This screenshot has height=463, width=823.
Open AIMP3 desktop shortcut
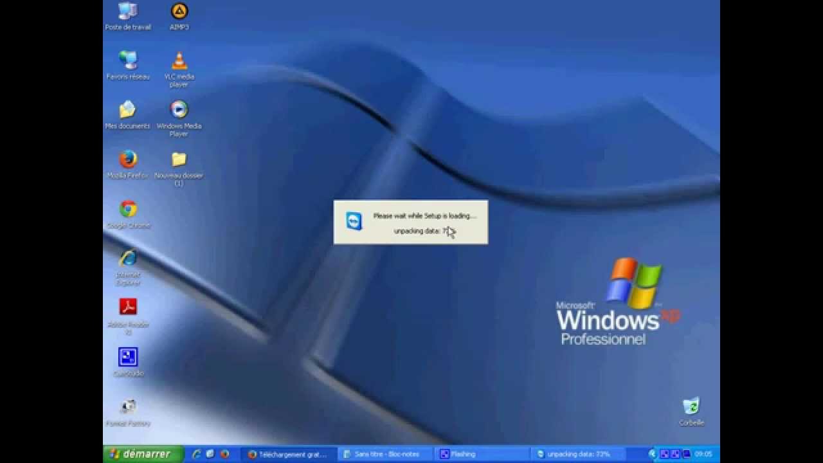coord(179,17)
